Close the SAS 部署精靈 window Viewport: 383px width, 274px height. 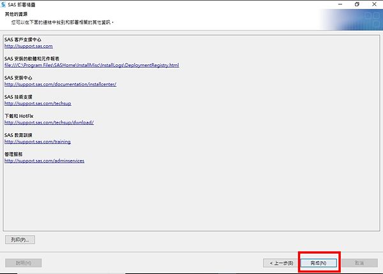point(374,4)
